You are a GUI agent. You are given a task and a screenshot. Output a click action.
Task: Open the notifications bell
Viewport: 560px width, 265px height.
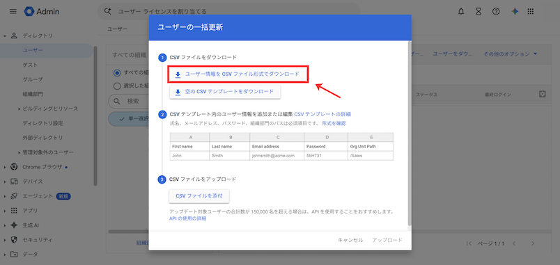coord(461,11)
